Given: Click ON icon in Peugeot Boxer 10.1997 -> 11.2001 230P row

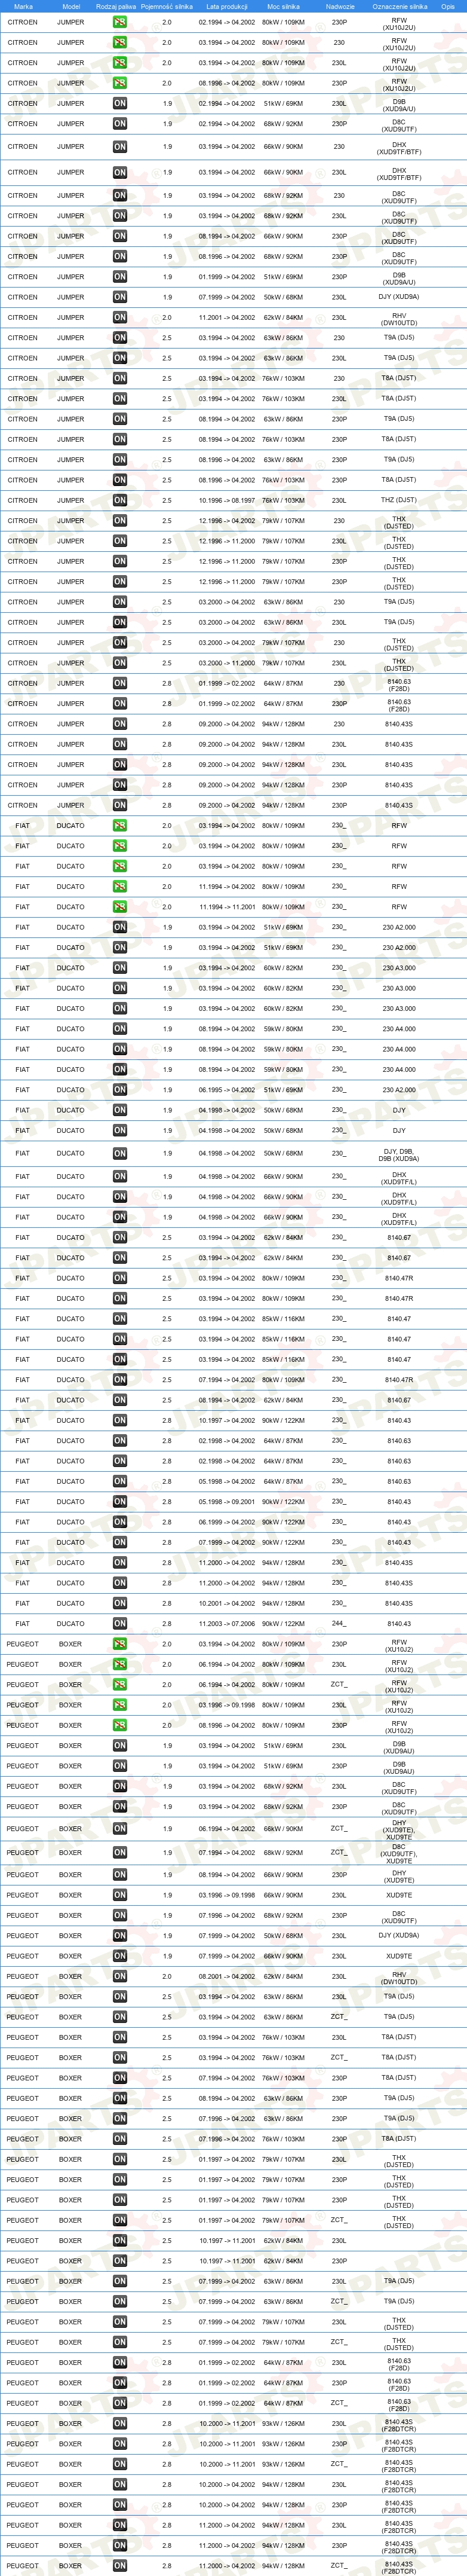Looking at the screenshot, I should pos(119,2261).
